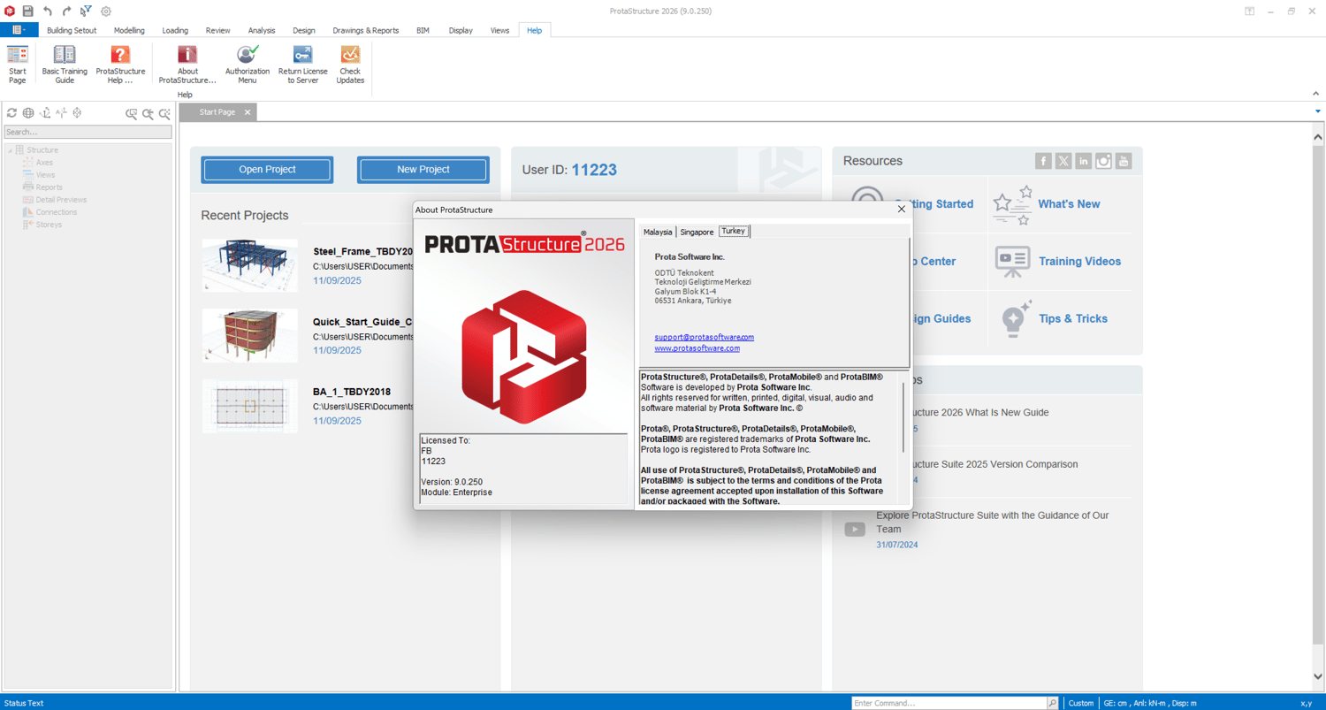
Task: Open the Analysis ribbon tab
Action: 262,30
